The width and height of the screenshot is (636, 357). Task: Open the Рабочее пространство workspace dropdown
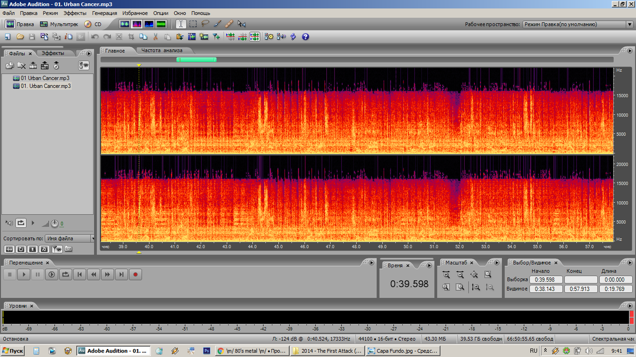[577, 24]
